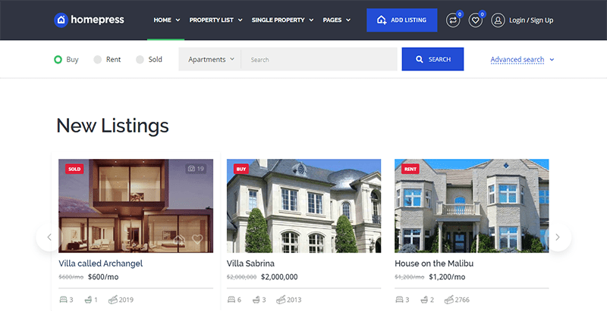
Task: Open the compare listings icon
Action: pos(453,20)
